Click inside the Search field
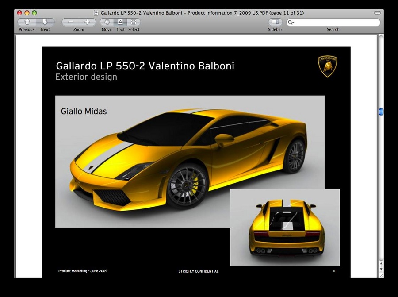Viewport: 398px width, 297px height. [336, 23]
